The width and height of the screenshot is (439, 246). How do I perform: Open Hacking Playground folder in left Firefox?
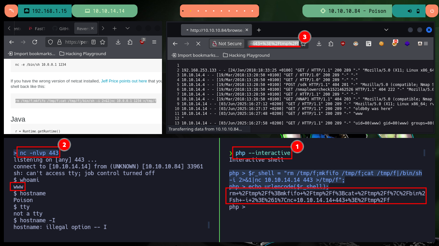[x=83, y=54]
